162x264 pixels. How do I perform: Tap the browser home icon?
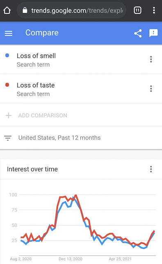click(7, 10)
